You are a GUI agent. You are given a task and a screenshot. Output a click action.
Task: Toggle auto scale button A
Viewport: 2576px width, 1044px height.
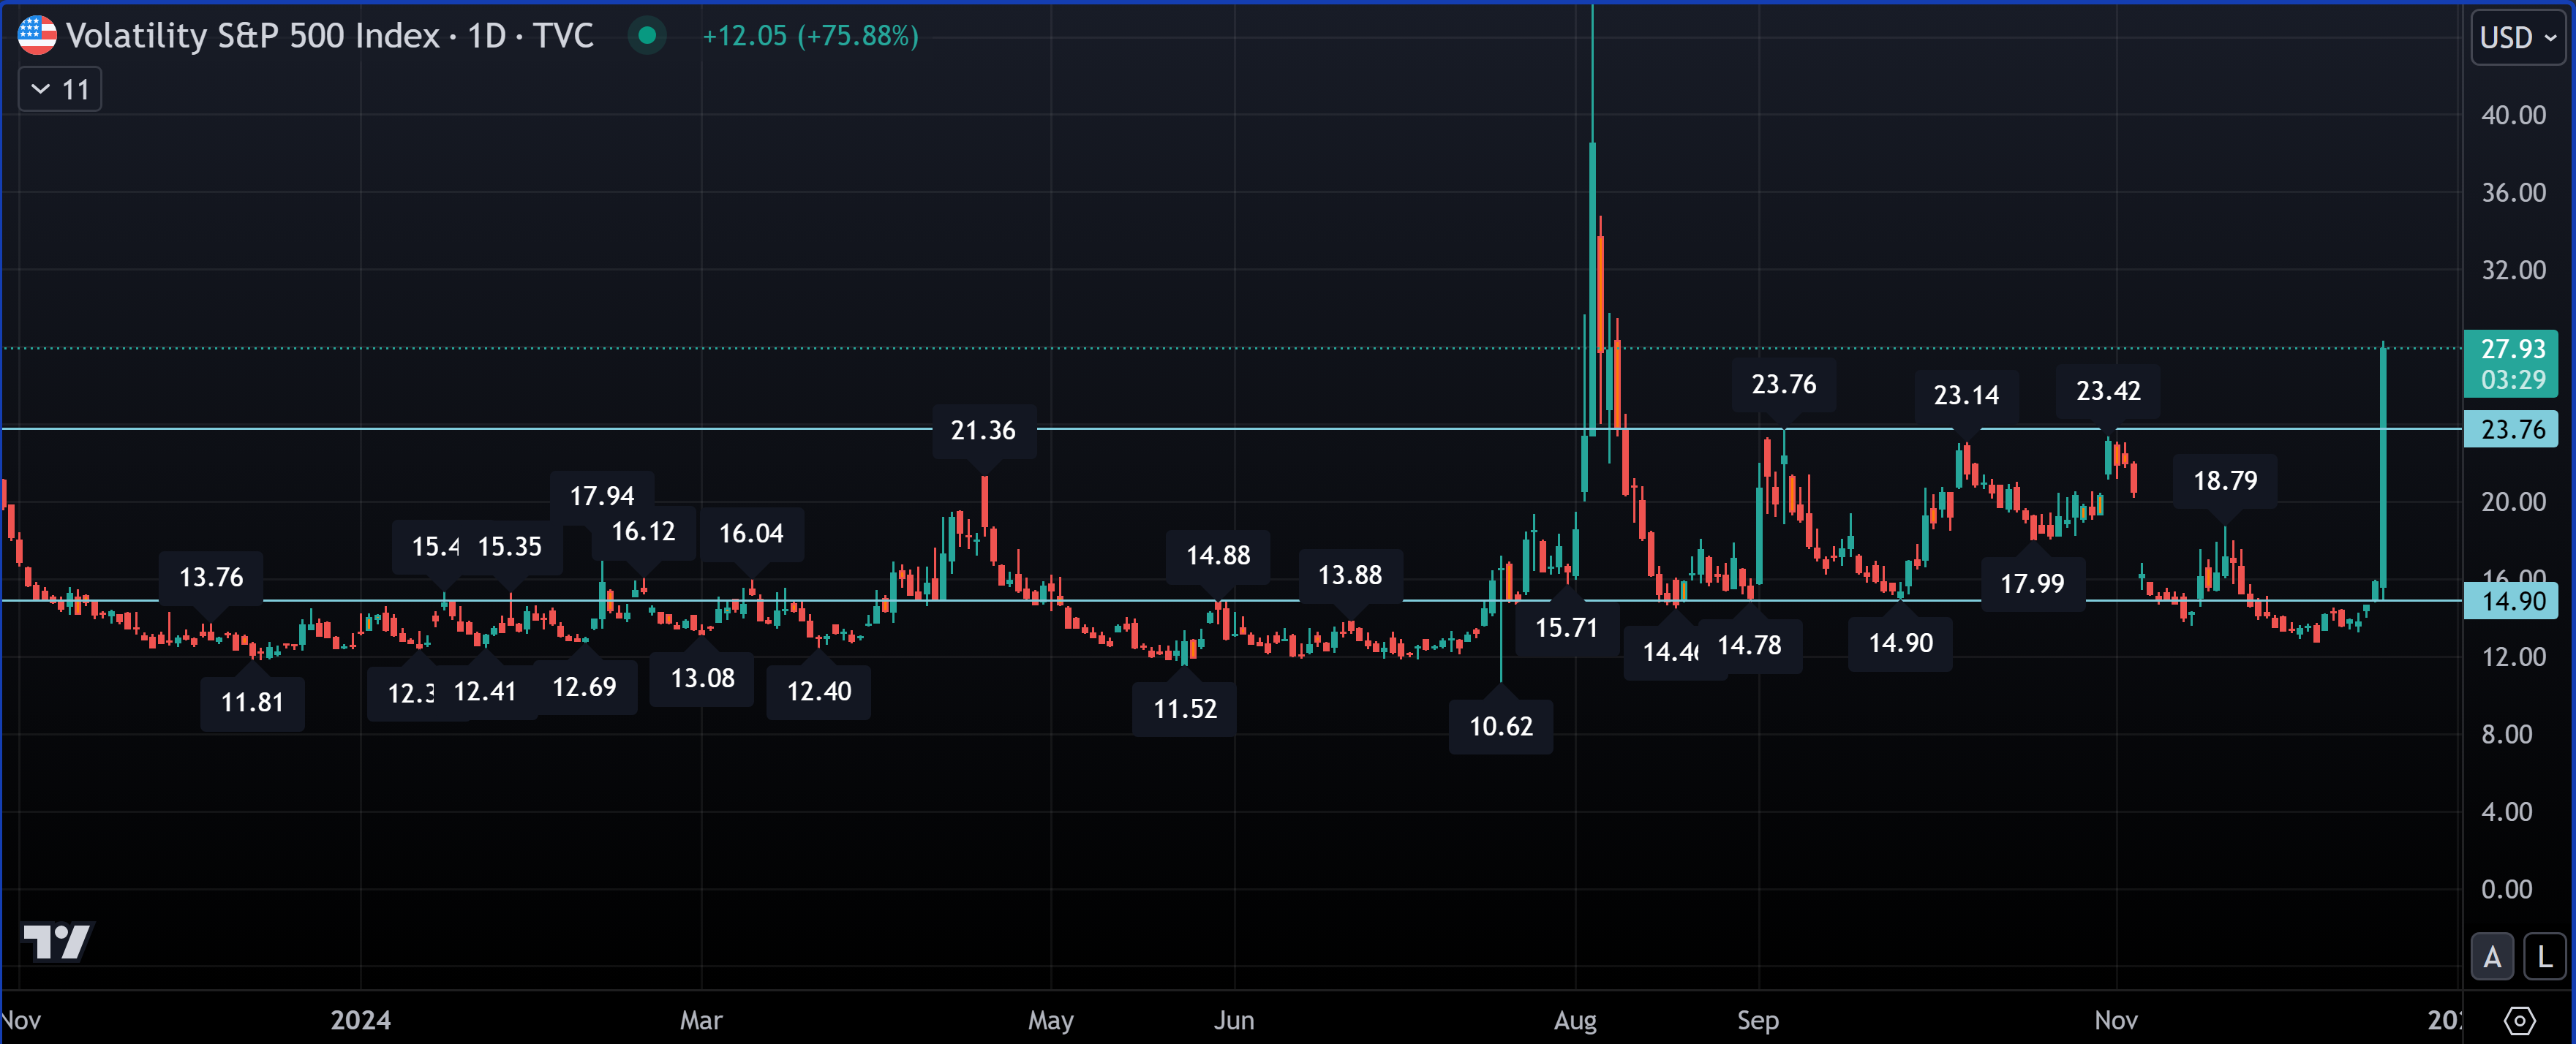pyautogui.click(x=2491, y=957)
